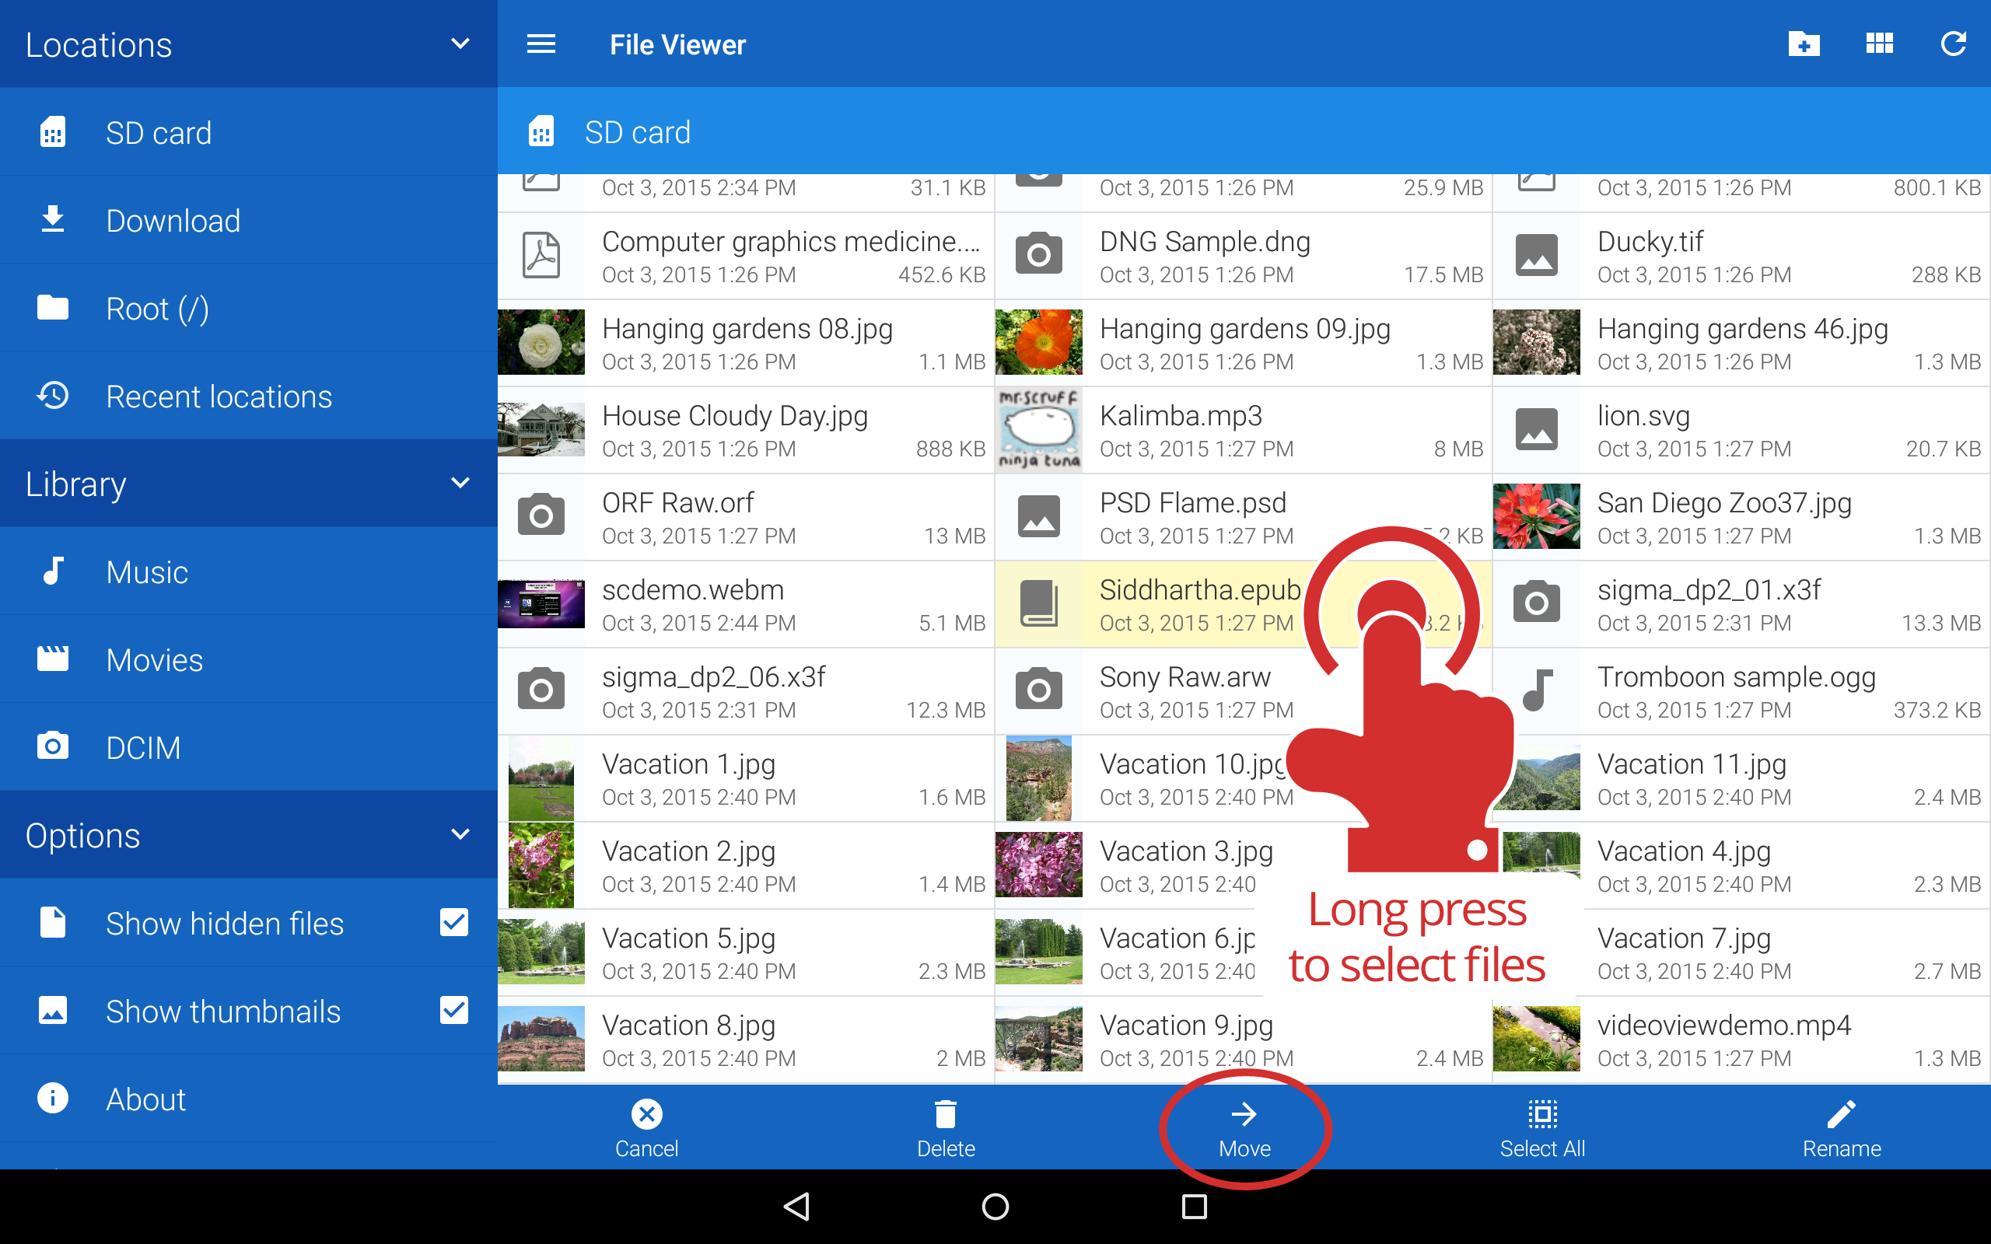Image resolution: width=1991 pixels, height=1244 pixels.
Task: Open the Vacation 1.jpg thumbnail
Action: click(x=541, y=777)
